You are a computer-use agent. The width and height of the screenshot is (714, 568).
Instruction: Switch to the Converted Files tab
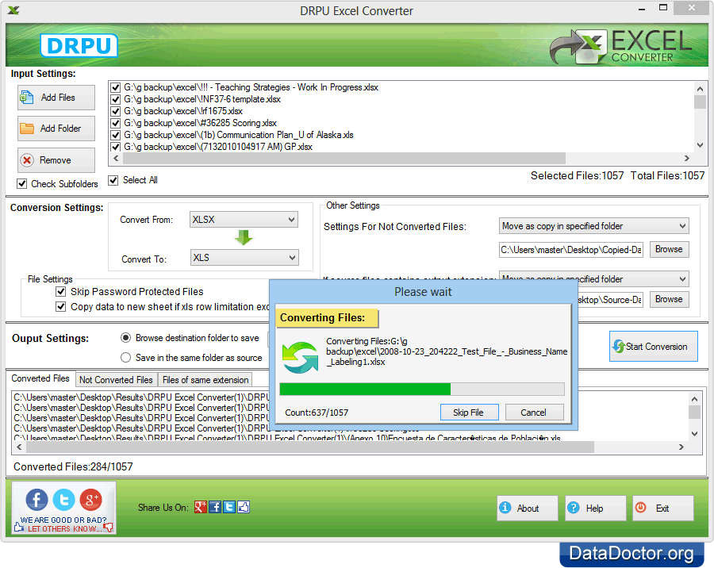pyautogui.click(x=40, y=378)
